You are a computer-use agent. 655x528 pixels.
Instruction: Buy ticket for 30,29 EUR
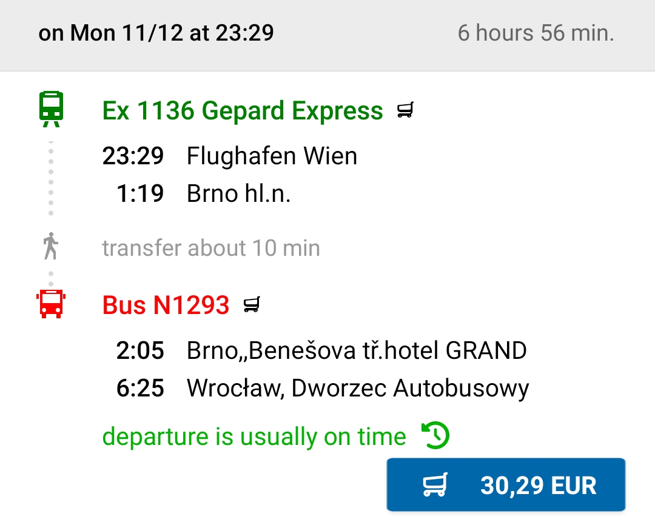506,484
